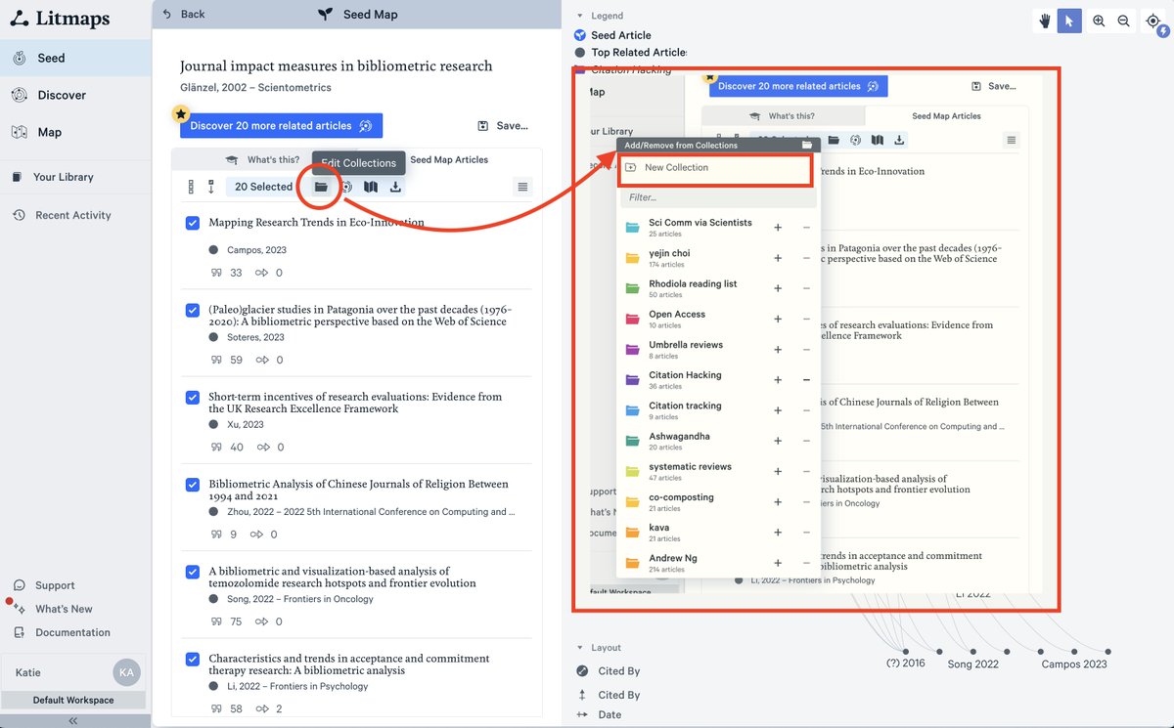Screen dimensions: 1174x728
Task: Click New Collection in the collections popup
Action: point(715,168)
